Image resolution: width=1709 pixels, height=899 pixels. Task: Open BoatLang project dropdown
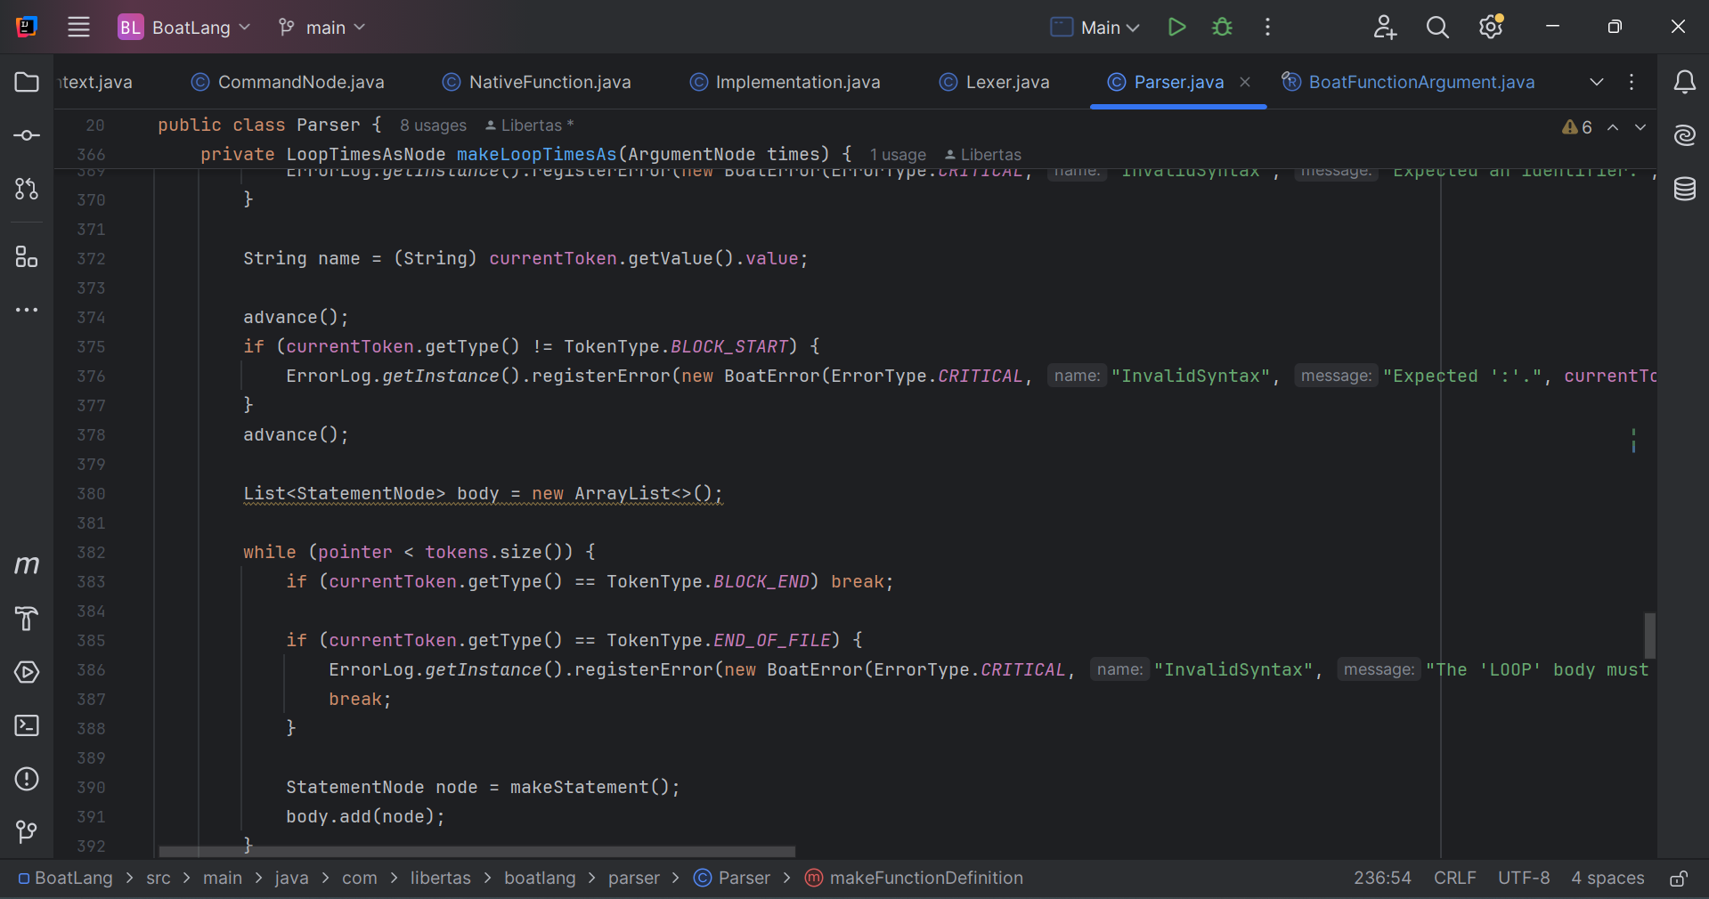[x=184, y=28]
